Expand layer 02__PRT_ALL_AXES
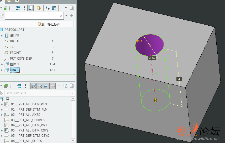The width and height of the screenshot is (225, 143). pyautogui.click(x=2, y=115)
